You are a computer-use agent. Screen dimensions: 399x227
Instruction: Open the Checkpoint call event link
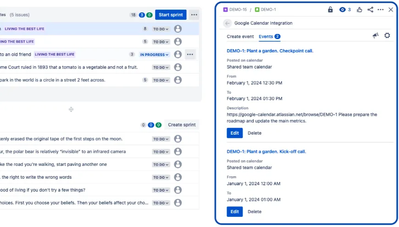pos(270,51)
